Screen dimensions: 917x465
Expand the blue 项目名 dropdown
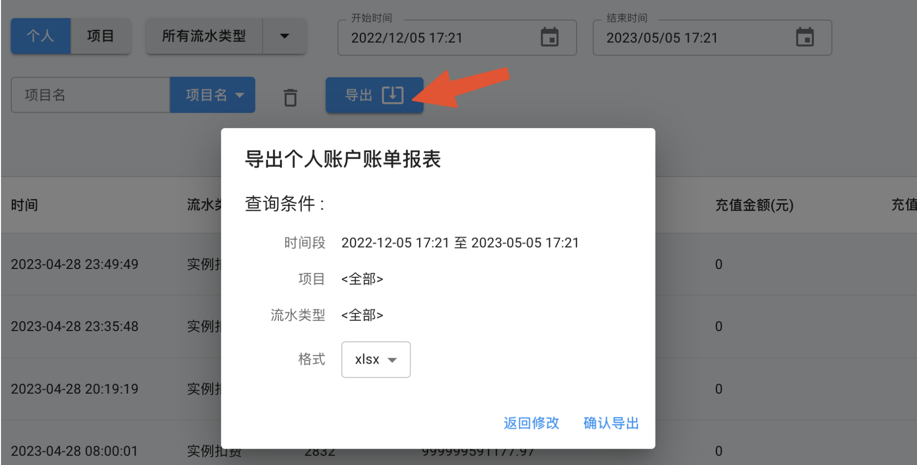point(213,95)
